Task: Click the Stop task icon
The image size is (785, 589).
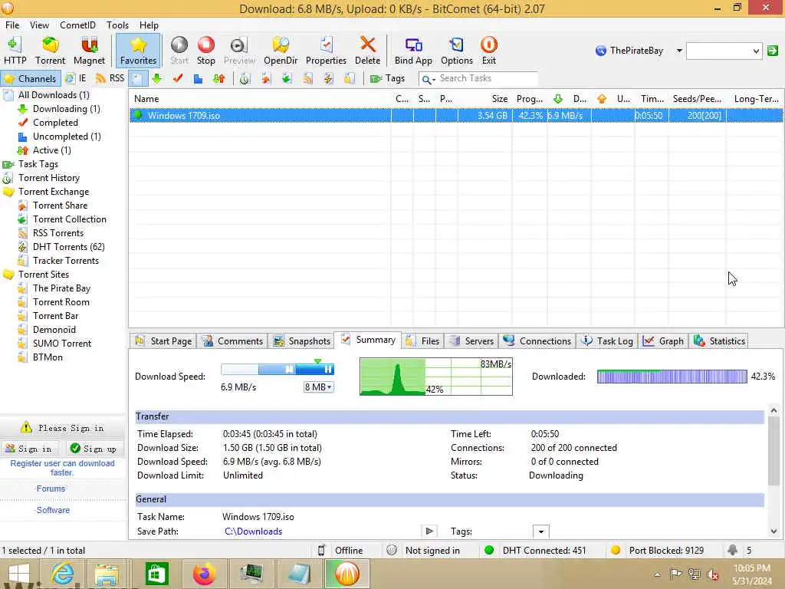Action: pos(205,50)
